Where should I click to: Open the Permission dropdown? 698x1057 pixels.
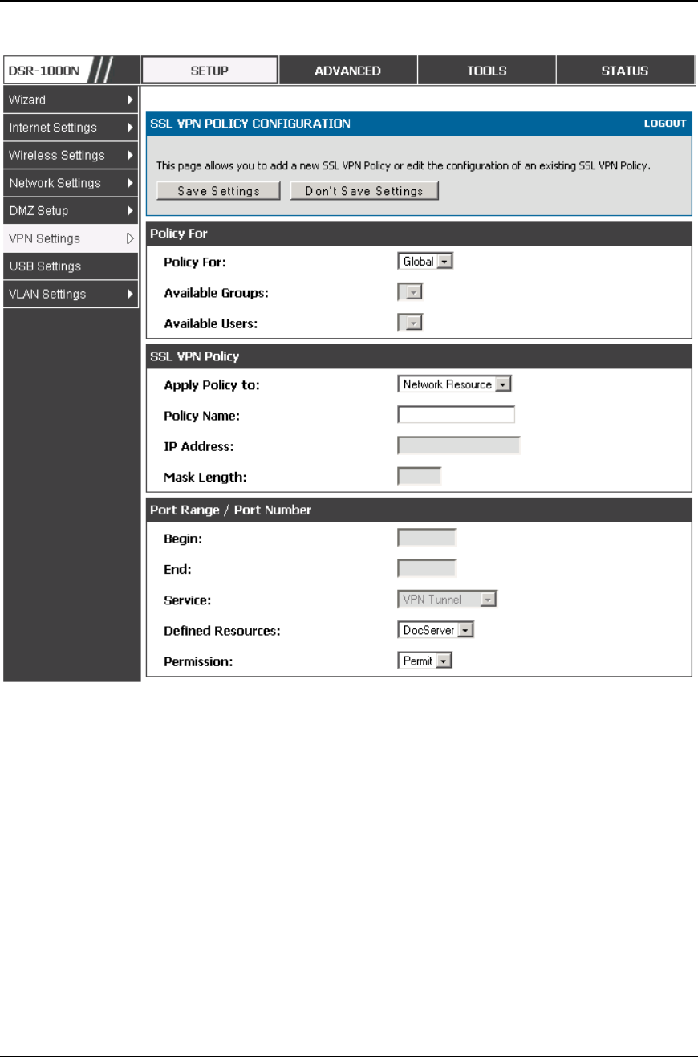point(425,661)
